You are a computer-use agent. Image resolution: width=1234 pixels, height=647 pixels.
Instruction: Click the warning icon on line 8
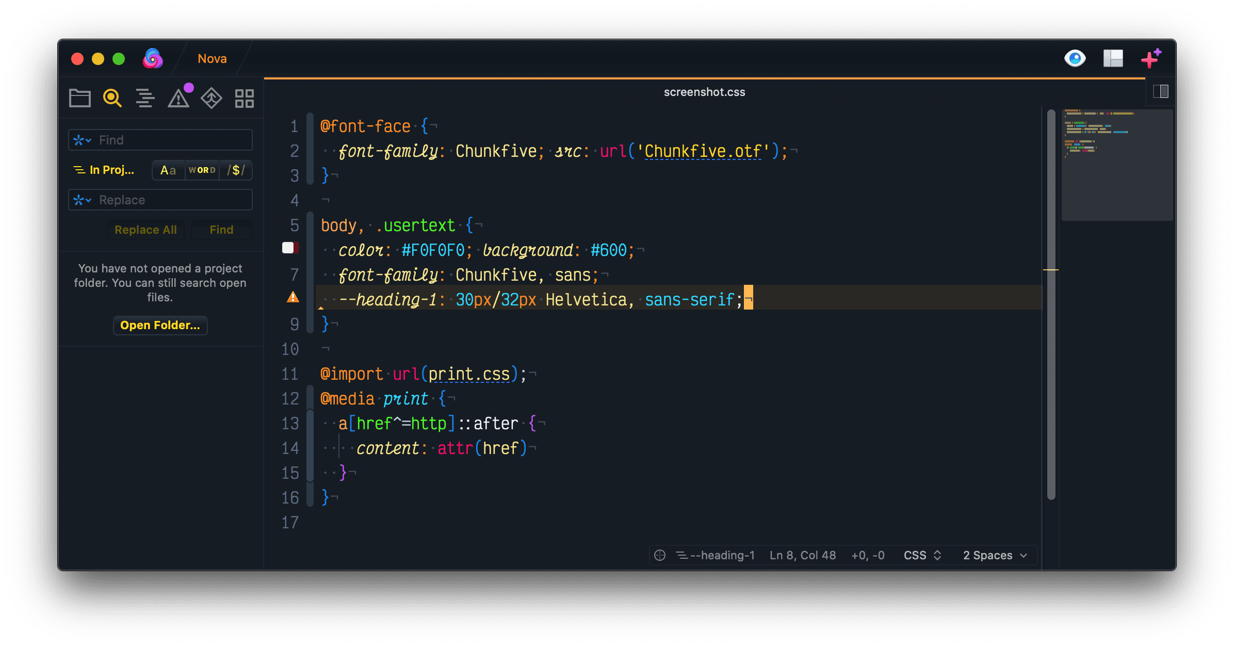coord(293,297)
